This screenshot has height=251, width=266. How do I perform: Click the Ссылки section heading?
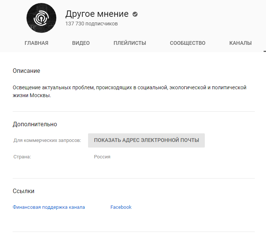click(24, 191)
